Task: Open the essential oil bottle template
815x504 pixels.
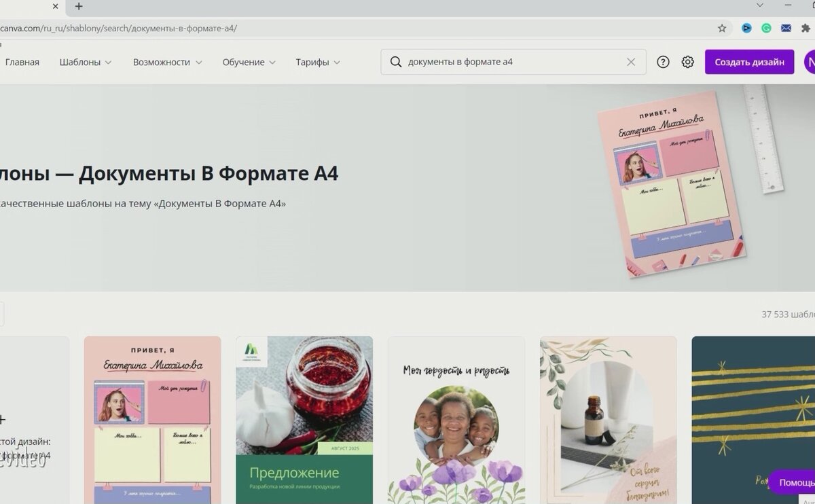Action: [609, 420]
